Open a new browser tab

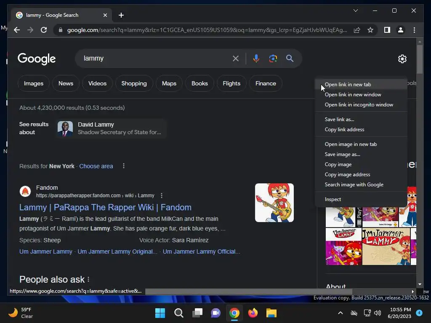(x=121, y=15)
